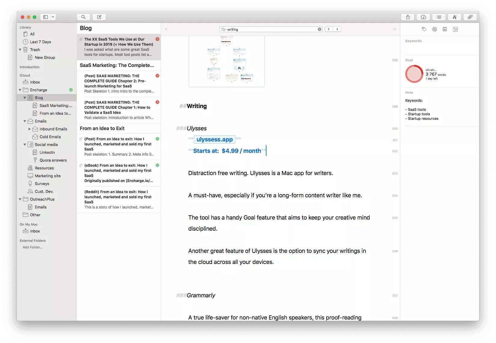Screen dimensions: 496x343
Task: Collapse the Social media group
Action: click(x=25, y=144)
